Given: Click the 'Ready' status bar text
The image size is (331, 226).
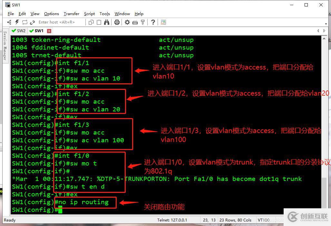Looking at the screenshot, I should click(10, 220).
